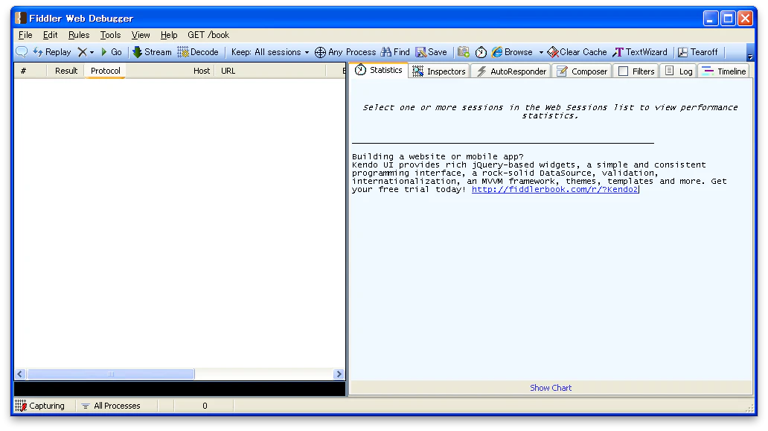The height and width of the screenshot is (431, 768).
Task: Click All Processes filter in status bar
Action: (x=111, y=406)
